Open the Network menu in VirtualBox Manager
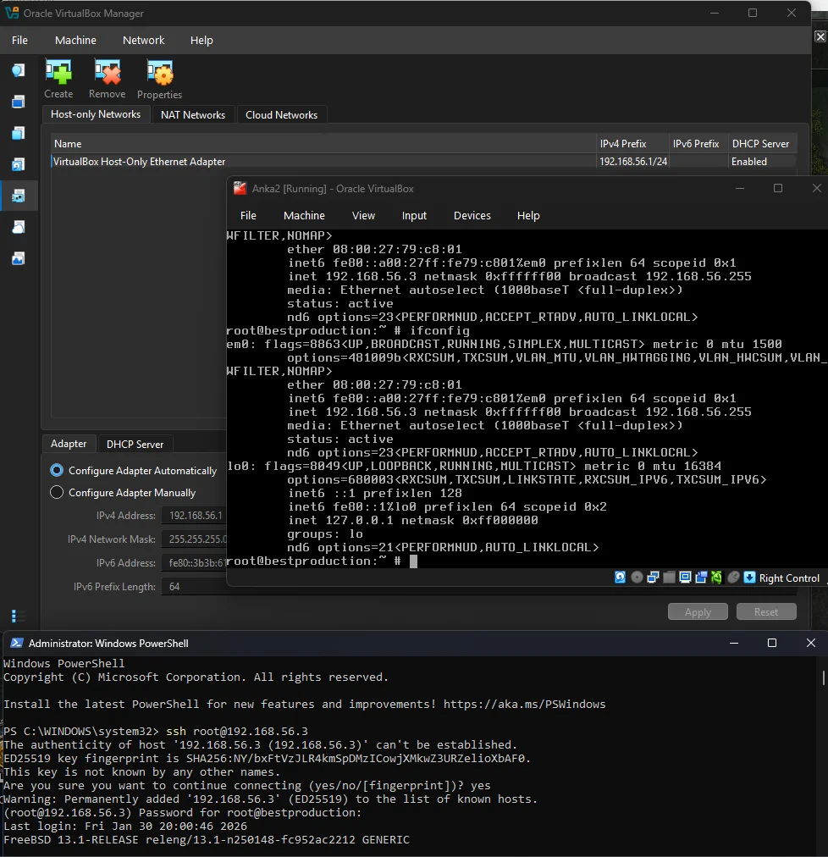 (143, 40)
